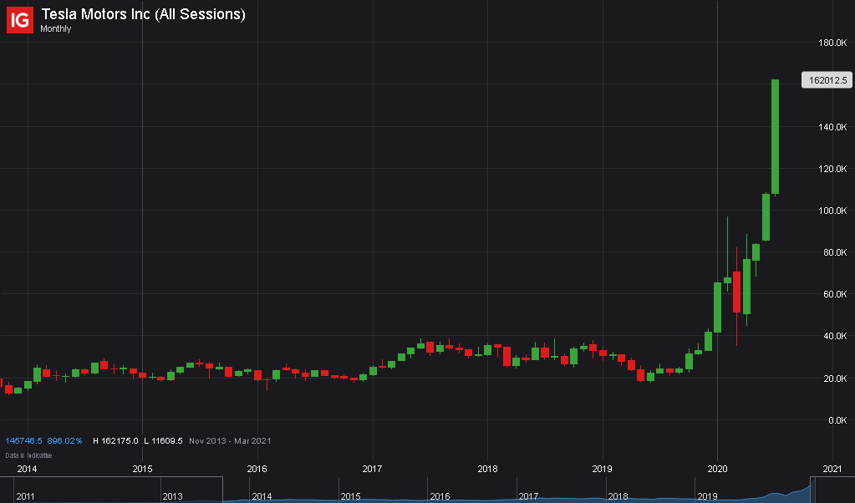Toggle the Data is Indicative notice
This screenshot has width=855, height=503.
point(28,455)
